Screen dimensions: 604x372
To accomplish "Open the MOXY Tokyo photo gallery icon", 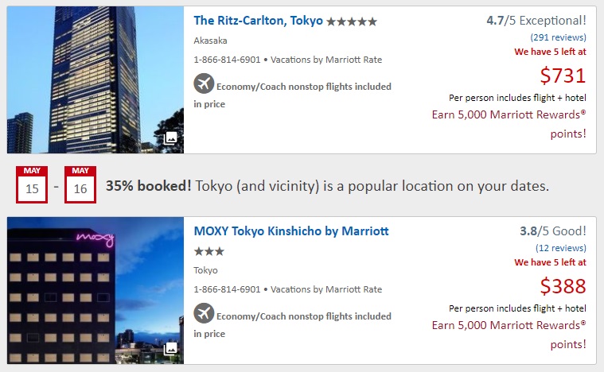I will (x=170, y=349).
